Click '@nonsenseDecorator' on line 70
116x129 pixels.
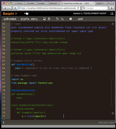[23, 90]
